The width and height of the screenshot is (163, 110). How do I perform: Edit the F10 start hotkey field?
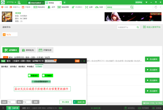pos(11,102)
